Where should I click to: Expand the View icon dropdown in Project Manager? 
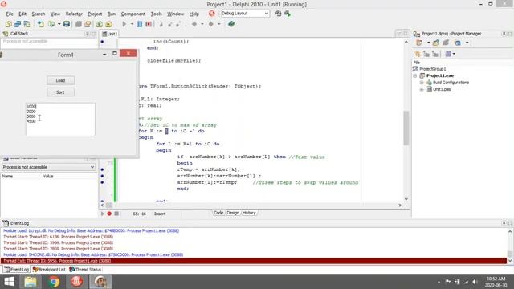[467, 43]
